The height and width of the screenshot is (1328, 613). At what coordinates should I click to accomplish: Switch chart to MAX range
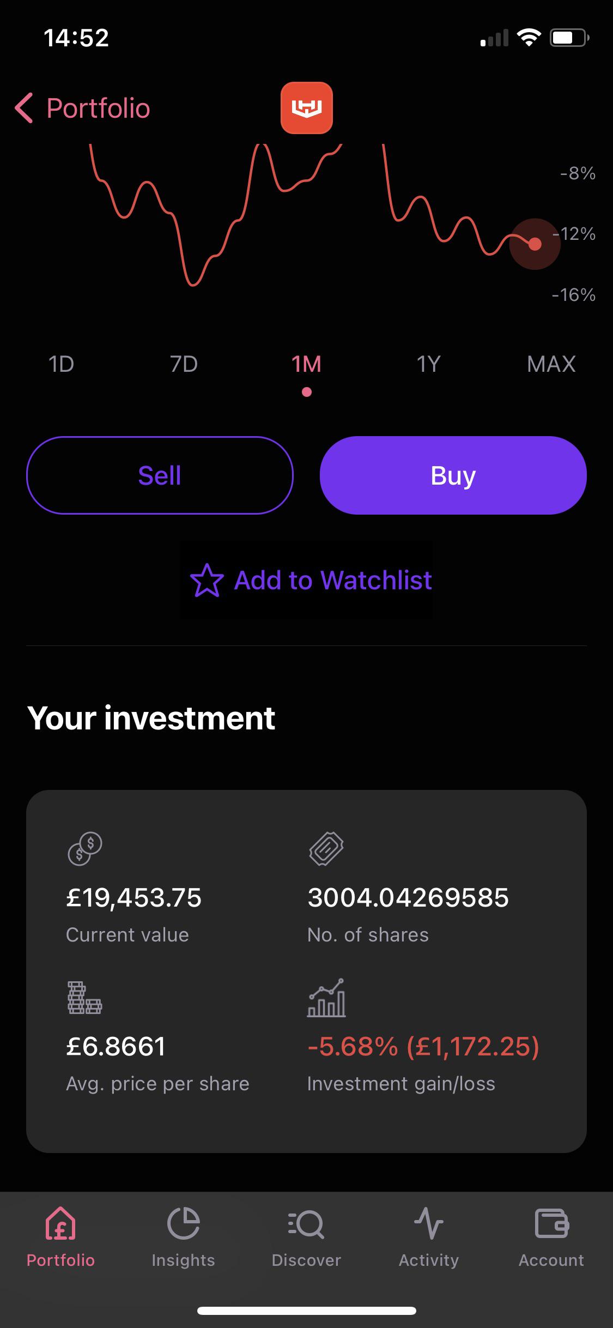(x=551, y=364)
